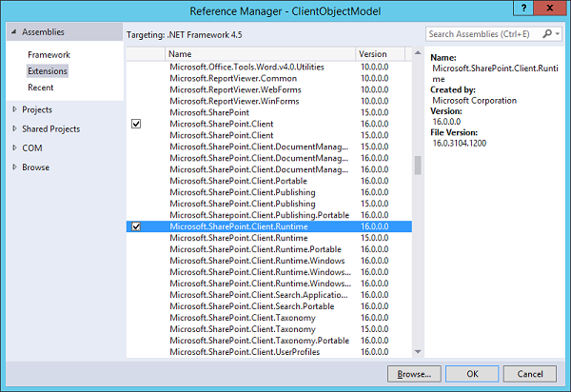Select Microsoft.Office.Tools.Word.v4.0.Utilities row
Image resolution: width=571 pixels, height=392 pixels.
[269, 67]
